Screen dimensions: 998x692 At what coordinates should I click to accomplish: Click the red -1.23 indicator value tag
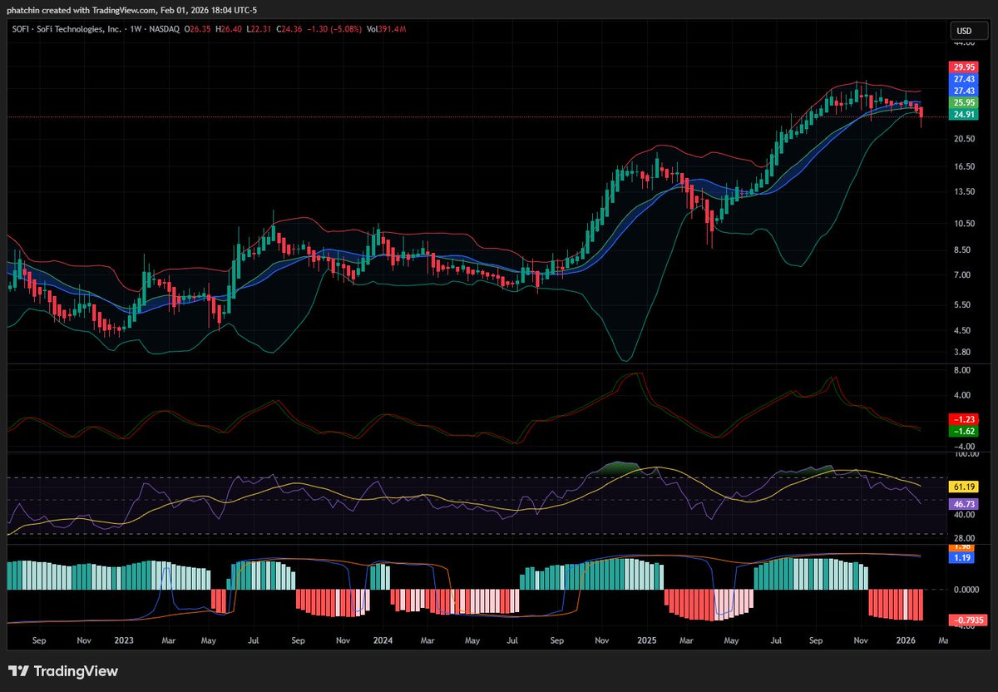click(x=963, y=420)
